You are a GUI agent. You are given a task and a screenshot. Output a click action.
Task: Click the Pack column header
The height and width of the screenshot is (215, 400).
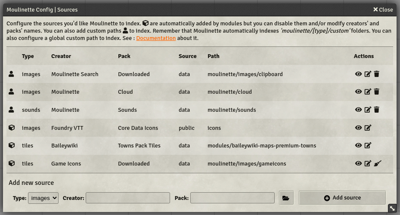pos(124,56)
